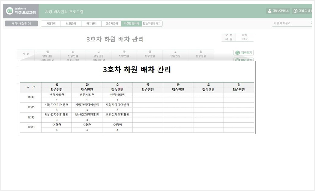Click the 검색하기 button
Viewport: 315px width, 191px height.
244,53
